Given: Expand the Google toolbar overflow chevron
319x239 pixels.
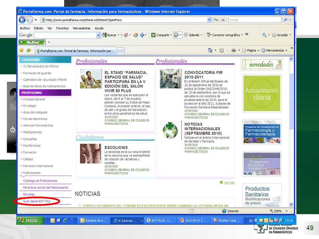Looking at the screenshot, I should 247,34.
